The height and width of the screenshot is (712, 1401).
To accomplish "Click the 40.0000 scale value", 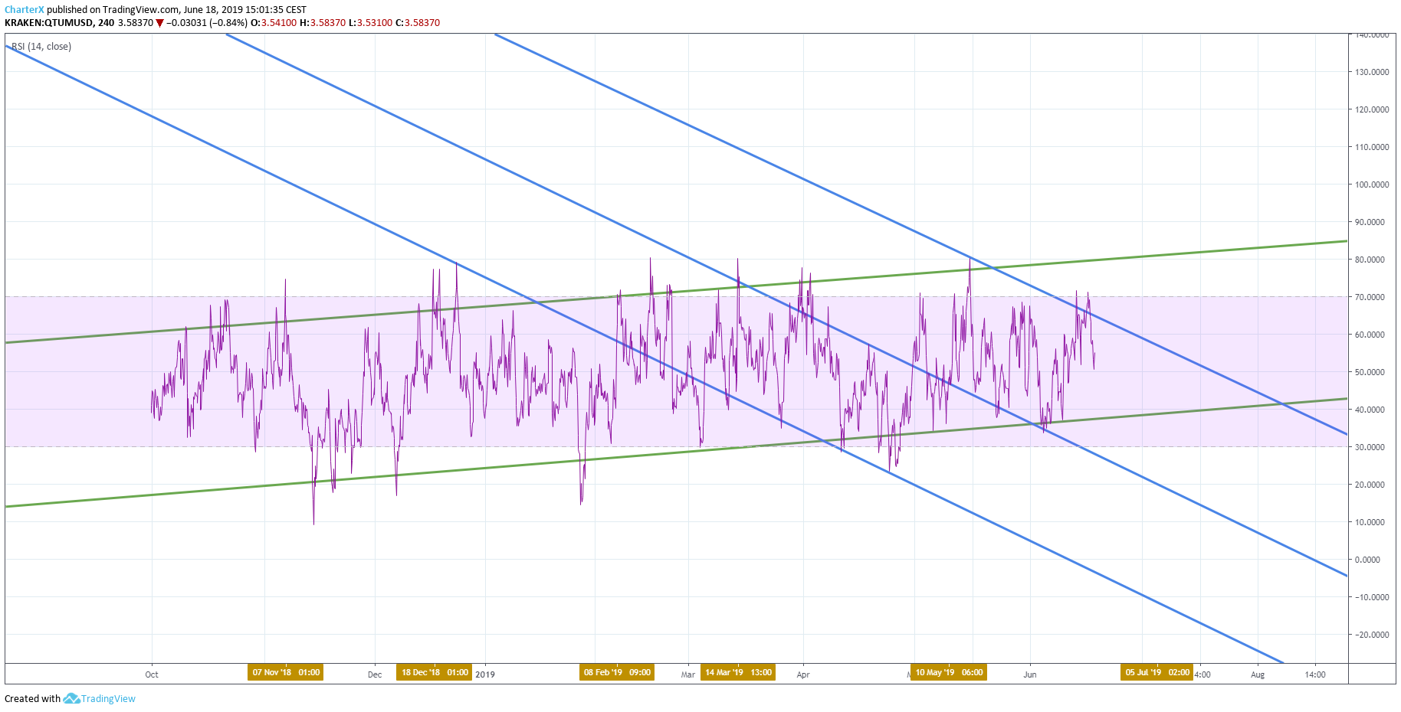I will [1370, 410].
